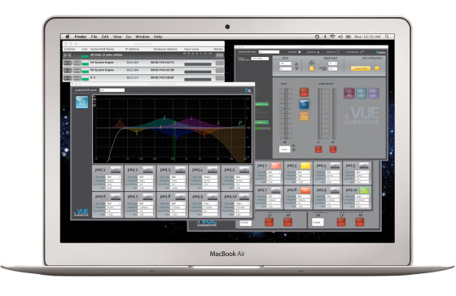The height and width of the screenshot is (296, 456).
Task: Click the yellow user configuration button
Action: (360, 68)
